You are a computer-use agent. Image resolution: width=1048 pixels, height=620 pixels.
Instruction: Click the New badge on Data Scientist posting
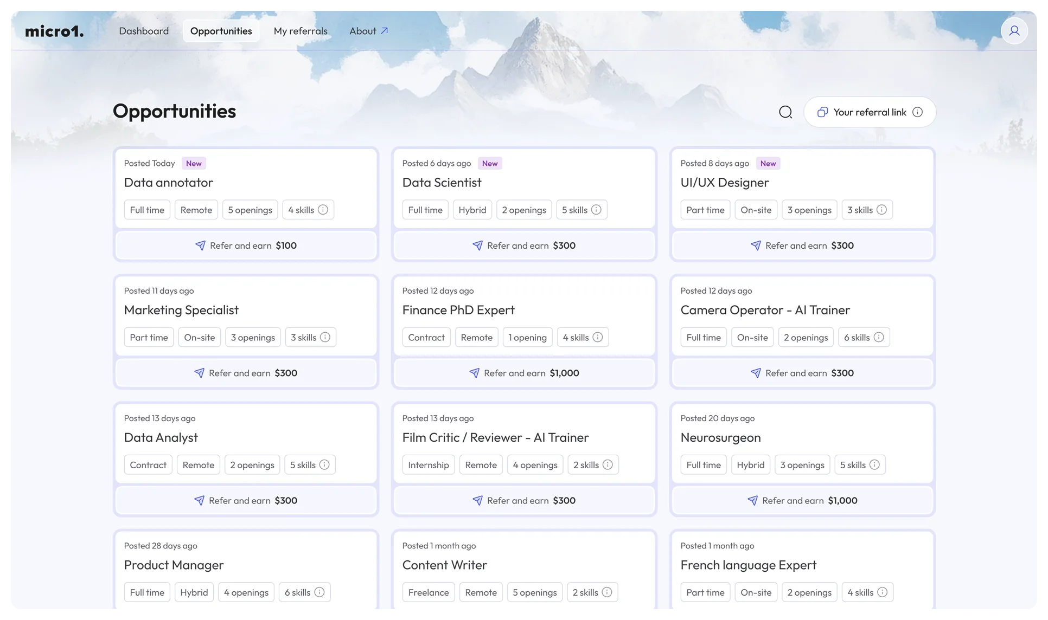(489, 163)
